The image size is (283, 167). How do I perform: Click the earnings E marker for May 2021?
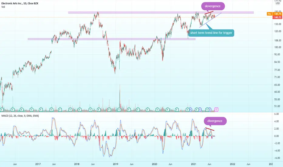(x=207, y=109)
